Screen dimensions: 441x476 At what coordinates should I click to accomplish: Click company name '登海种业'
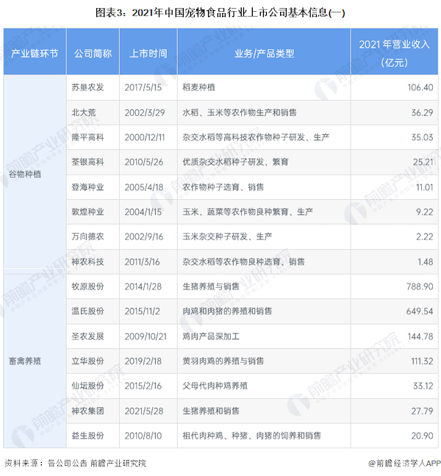87,187
